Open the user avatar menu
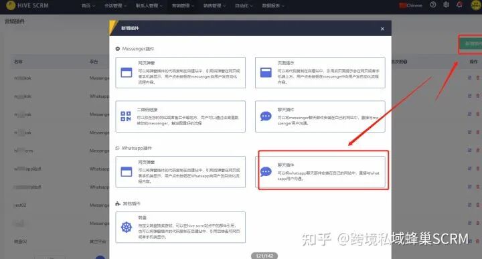The width and height of the screenshot is (482, 259). 476,5
